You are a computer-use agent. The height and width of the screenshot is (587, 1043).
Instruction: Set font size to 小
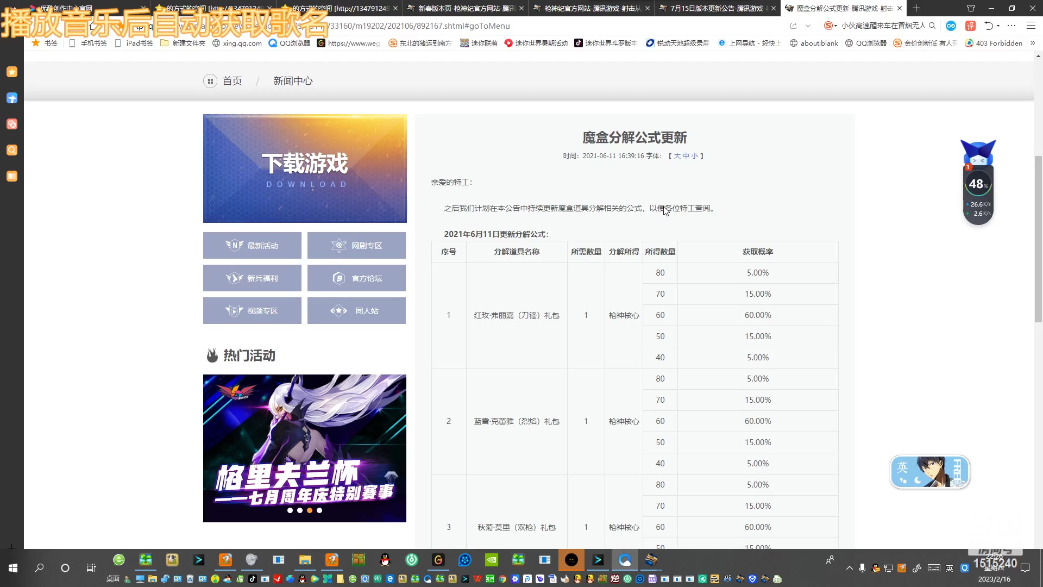[x=694, y=156]
